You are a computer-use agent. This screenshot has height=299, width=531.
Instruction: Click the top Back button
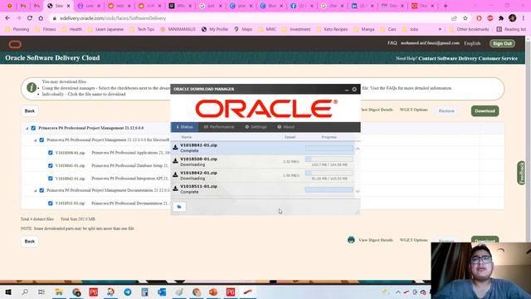coord(30,110)
